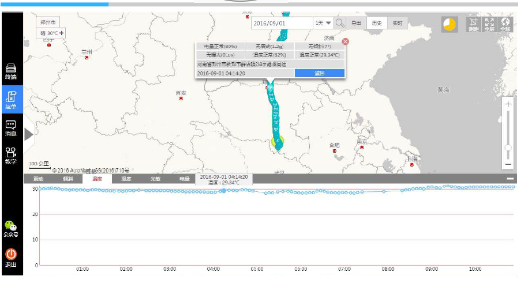Minimize the chart panel with dash icon
Viewport: 528px width, 295px height.
[510, 179]
